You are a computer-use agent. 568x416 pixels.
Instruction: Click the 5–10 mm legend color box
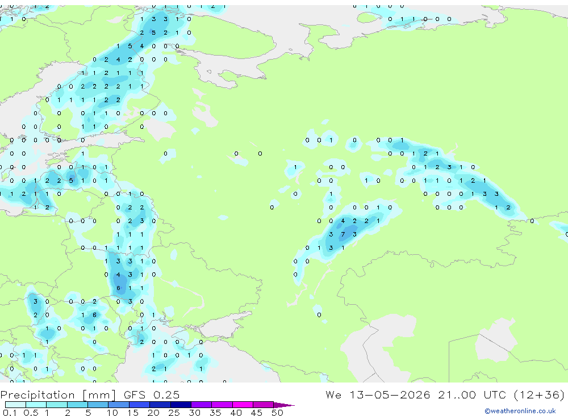click(98, 405)
